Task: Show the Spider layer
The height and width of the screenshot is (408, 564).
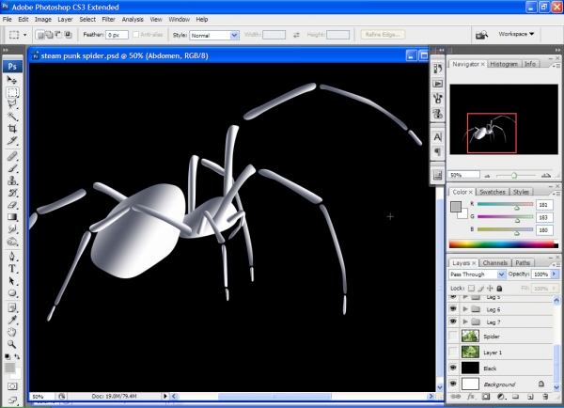Action: tap(453, 336)
